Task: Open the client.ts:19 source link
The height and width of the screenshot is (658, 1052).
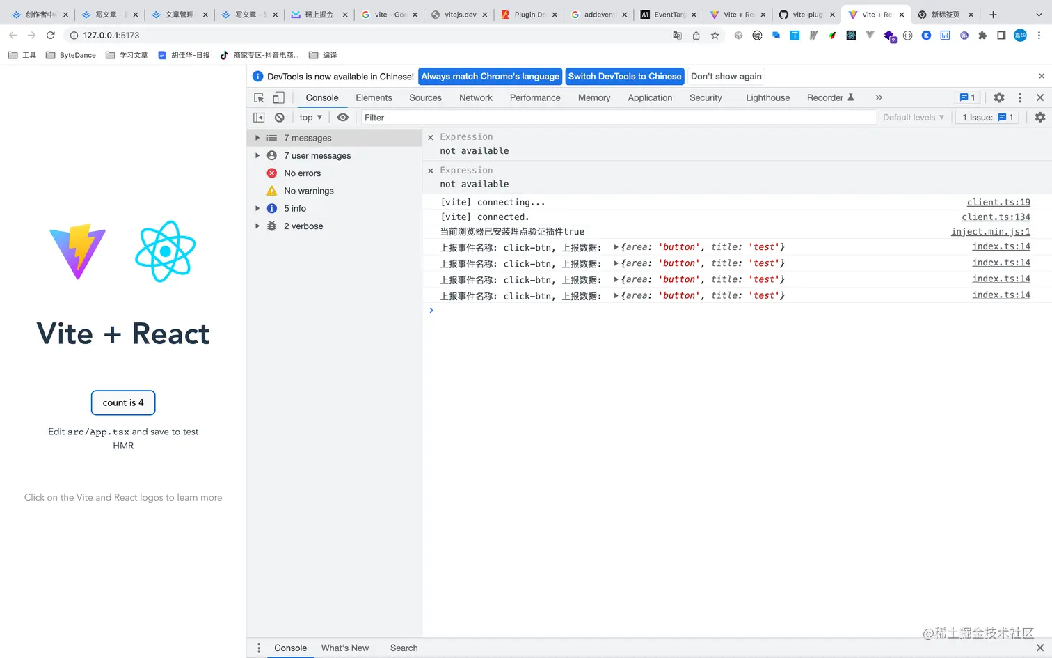Action: click(998, 203)
